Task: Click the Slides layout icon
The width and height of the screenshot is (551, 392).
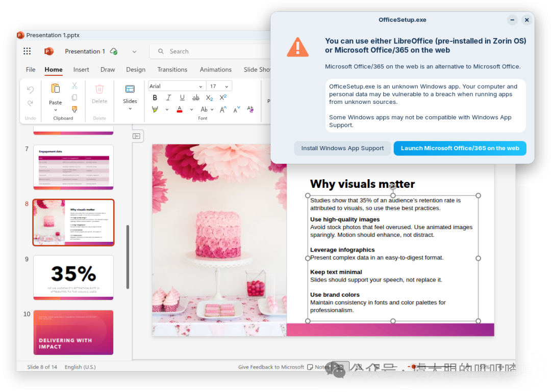Action: 130,89
